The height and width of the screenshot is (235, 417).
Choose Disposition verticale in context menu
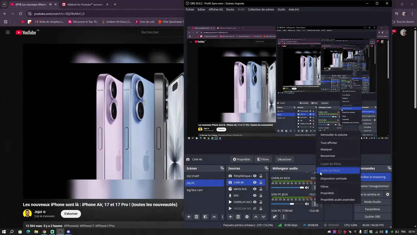[x=338, y=179]
